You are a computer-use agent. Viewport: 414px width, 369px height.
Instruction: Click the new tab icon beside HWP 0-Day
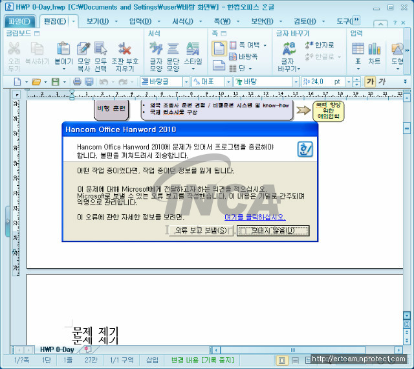(x=87, y=350)
